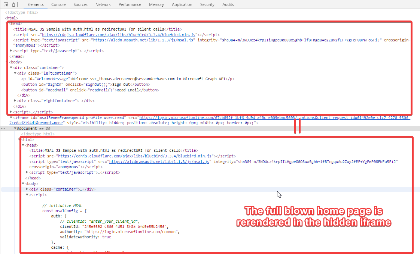The image size is (420, 254).
Task: Click the more options ellipsis beside #document
Action: 3,128
